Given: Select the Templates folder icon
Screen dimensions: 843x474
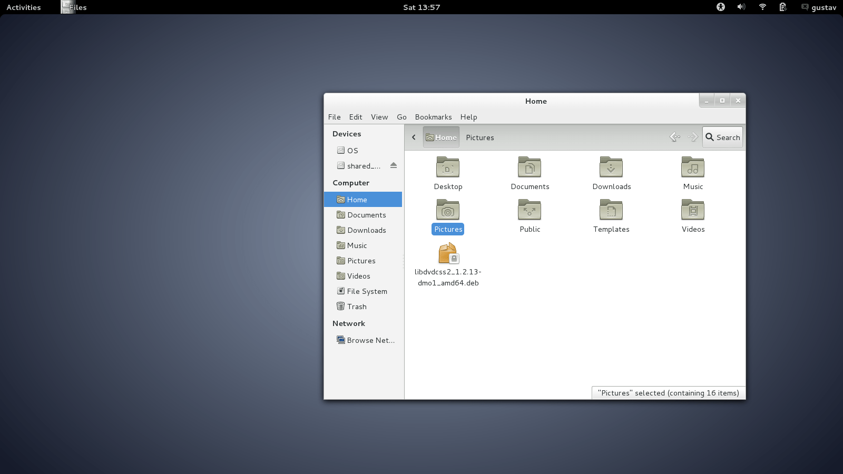Looking at the screenshot, I should 611,210.
